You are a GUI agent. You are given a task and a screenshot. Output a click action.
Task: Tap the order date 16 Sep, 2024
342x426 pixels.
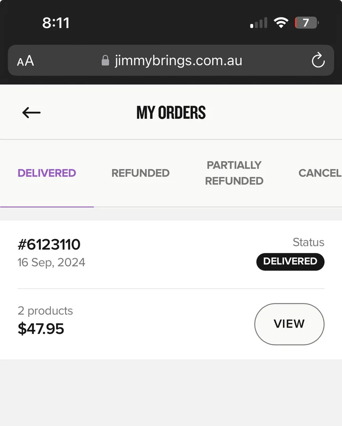[x=51, y=262]
